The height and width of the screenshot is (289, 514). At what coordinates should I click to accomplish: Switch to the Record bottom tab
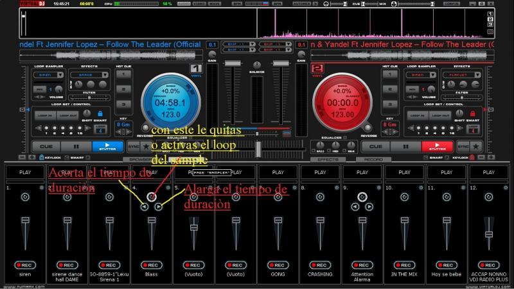coord(373,160)
